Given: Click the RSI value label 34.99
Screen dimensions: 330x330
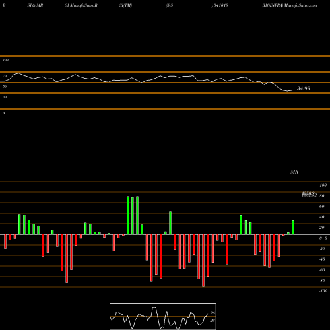Looking at the screenshot, I should click(304, 88).
